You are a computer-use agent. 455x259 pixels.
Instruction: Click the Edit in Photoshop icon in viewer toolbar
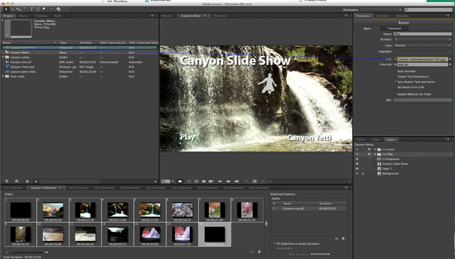tap(255, 181)
